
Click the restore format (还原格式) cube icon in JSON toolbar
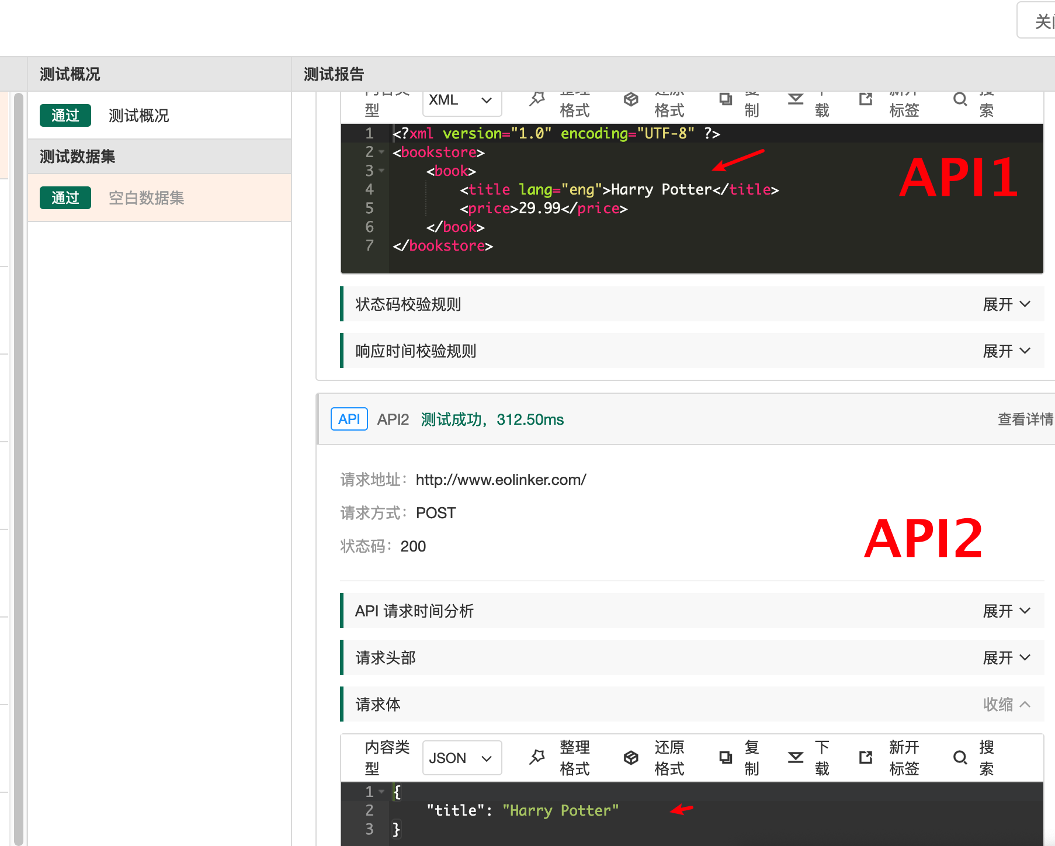pyautogui.click(x=631, y=757)
